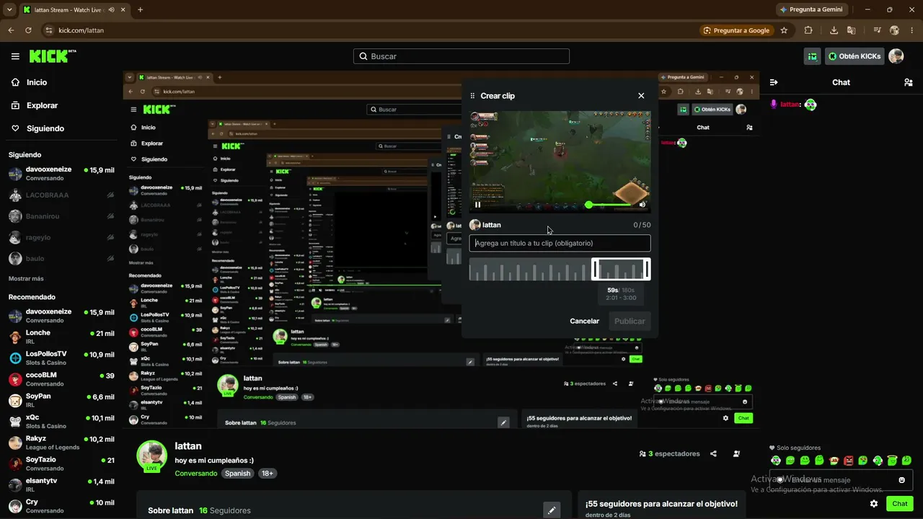Open chat settings gear
923x519 pixels.
[x=874, y=504]
